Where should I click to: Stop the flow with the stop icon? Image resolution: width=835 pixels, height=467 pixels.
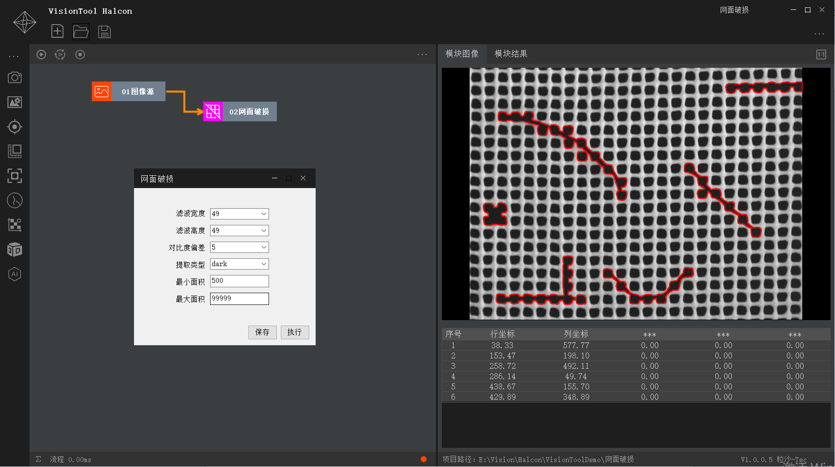coord(80,55)
